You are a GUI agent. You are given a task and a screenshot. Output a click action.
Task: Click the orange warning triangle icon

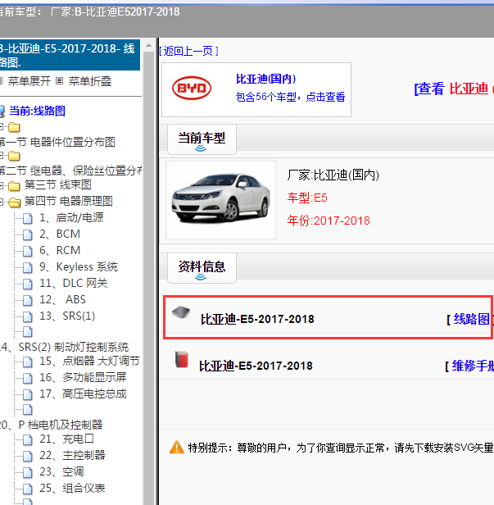(x=177, y=447)
